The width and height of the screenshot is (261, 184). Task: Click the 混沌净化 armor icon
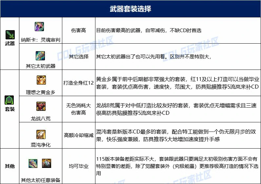(x=41, y=134)
